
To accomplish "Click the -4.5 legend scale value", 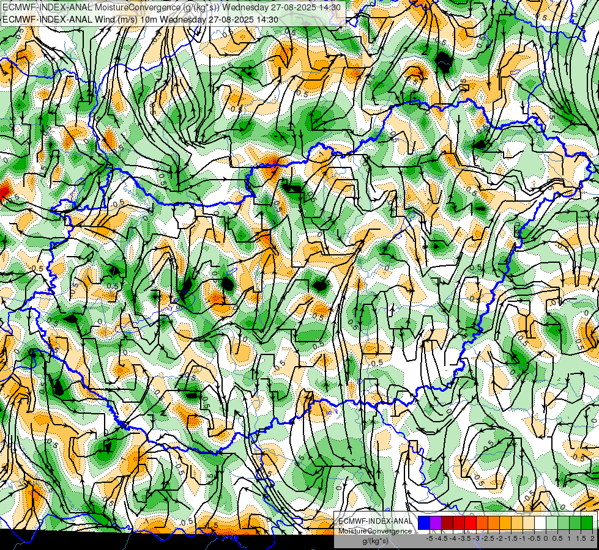I will coord(441,538).
